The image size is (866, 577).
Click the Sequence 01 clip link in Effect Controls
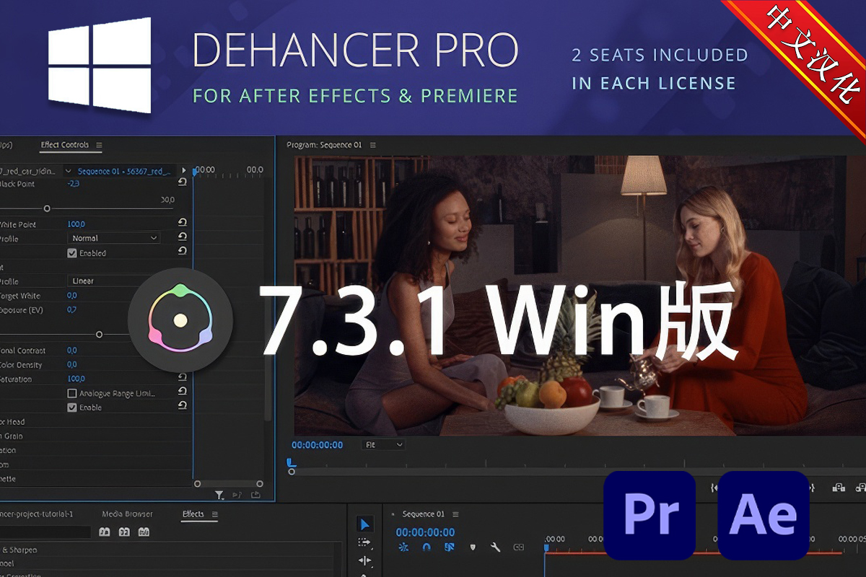pyautogui.click(x=124, y=171)
